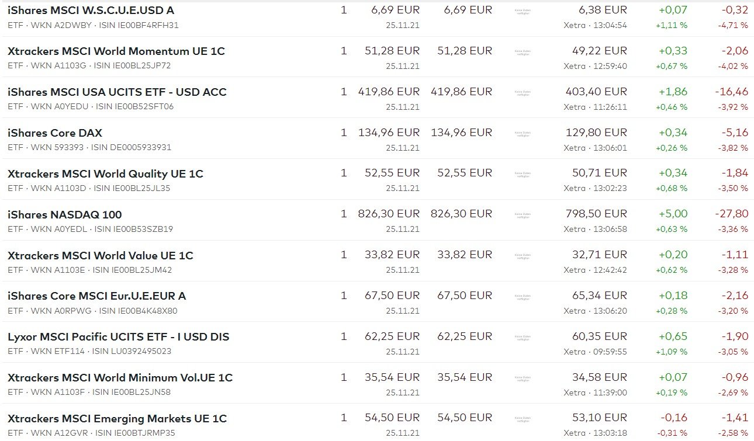Click the 129,80 EUR Xetra quote
754x441 pixels.
coord(596,133)
